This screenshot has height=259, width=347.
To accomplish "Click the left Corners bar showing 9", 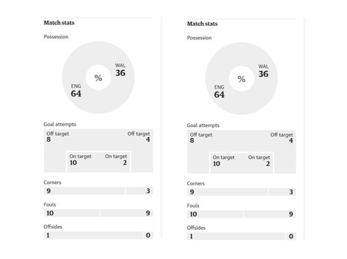I will [84, 191].
